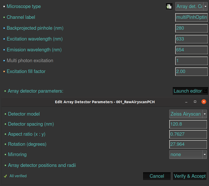Edit the Detector spacing value 120.8
This screenshot has width=209, height=186.
click(188, 124)
